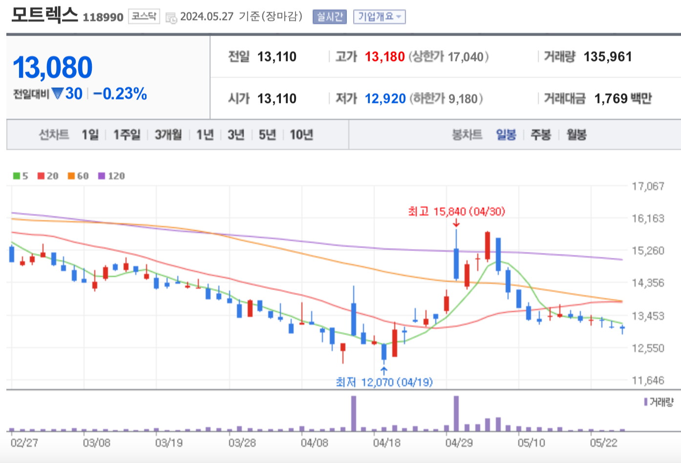Screen dimensions: 681x463
Task: Select the 10년 line chart tab
Action: [x=301, y=135]
